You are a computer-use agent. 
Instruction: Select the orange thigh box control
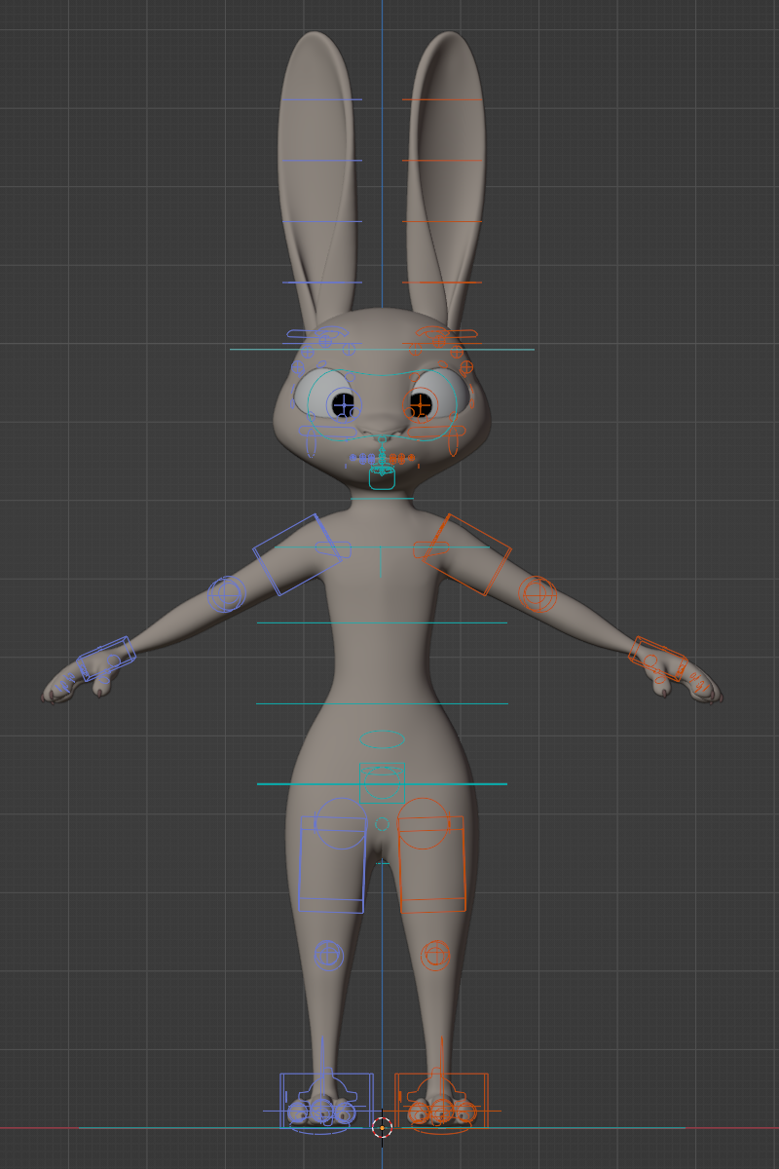[x=431, y=864]
